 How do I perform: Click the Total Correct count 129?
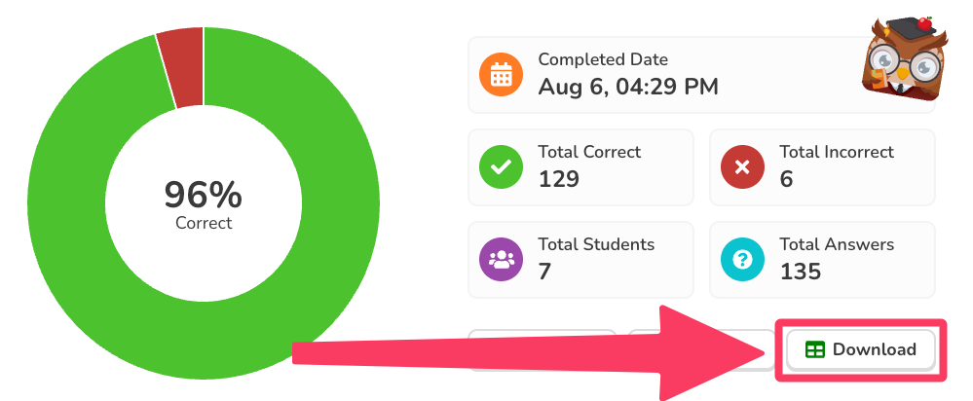click(559, 179)
